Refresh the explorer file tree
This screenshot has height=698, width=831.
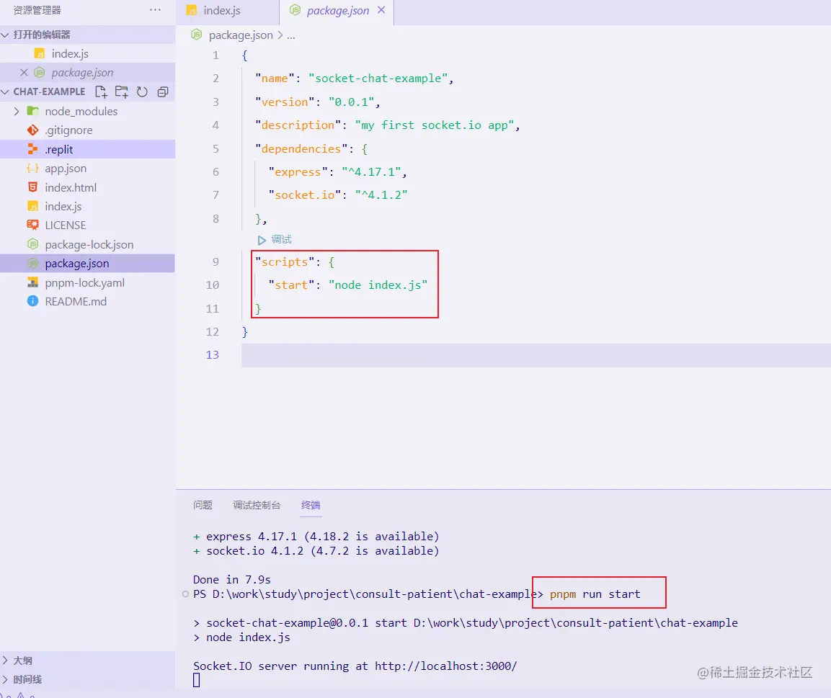click(x=142, y=92)
